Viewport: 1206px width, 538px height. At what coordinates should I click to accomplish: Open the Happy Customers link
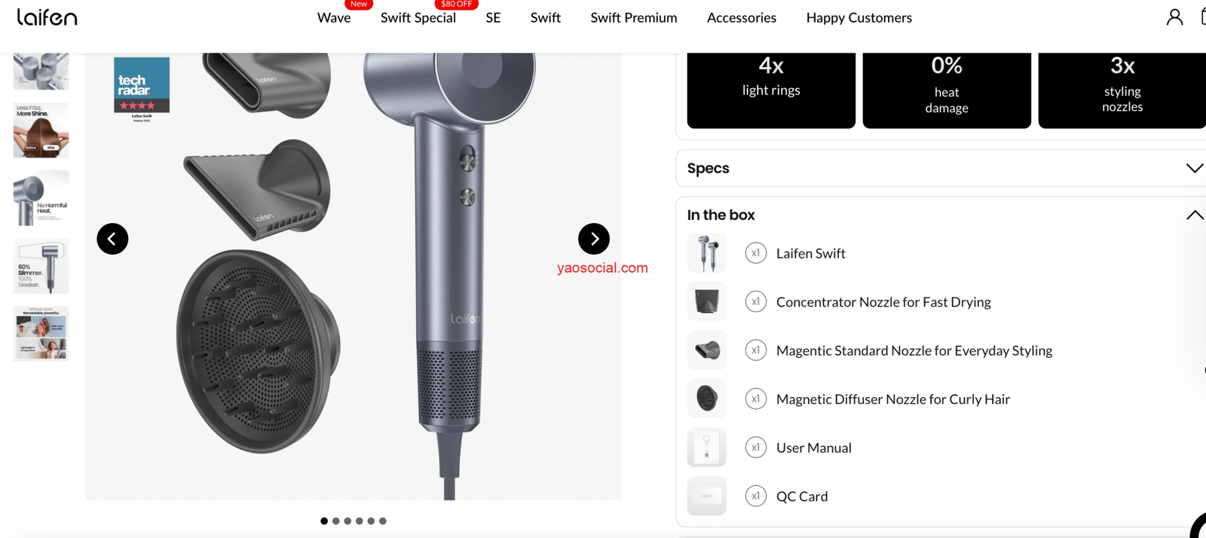859,17
